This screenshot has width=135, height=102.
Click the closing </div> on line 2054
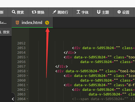point(70,53)
